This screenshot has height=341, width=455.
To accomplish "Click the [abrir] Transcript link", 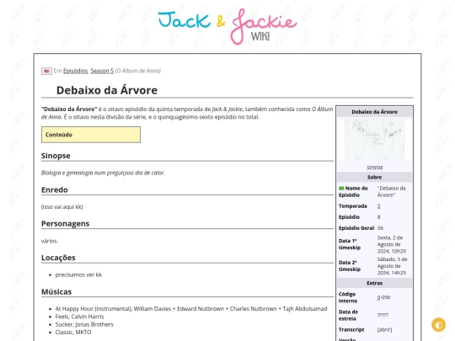I will (384, 330).
